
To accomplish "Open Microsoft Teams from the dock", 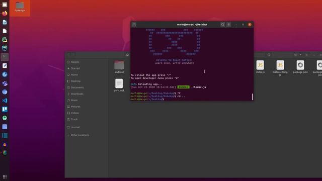I will [5, 83].
